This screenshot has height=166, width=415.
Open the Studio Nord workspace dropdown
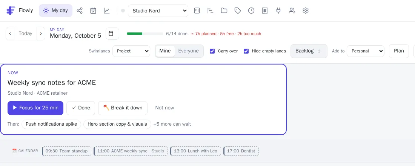click(158, 11)
